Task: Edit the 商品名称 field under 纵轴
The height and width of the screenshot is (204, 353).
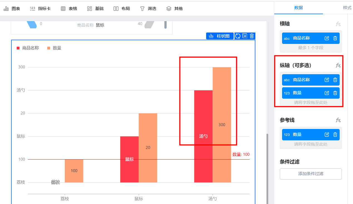Action: pos(327,80)
